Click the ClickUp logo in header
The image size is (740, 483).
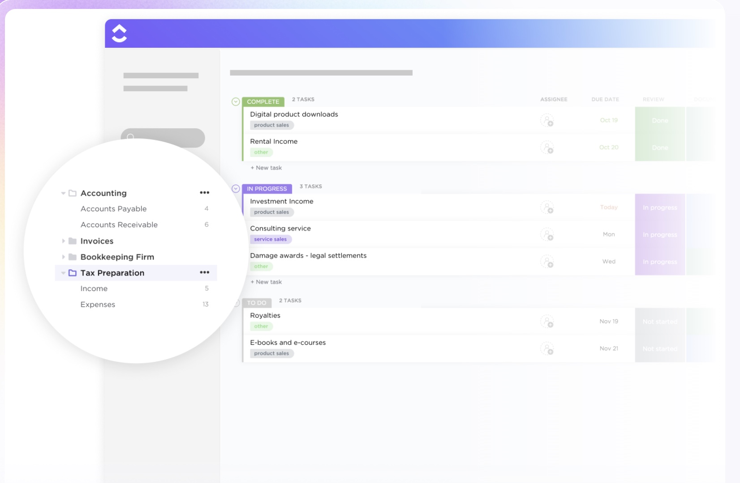[x=119, y=34]
